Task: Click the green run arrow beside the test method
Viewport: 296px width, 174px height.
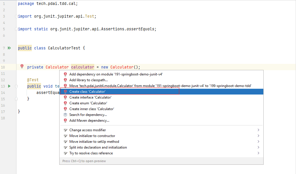Action: (9, 86)
